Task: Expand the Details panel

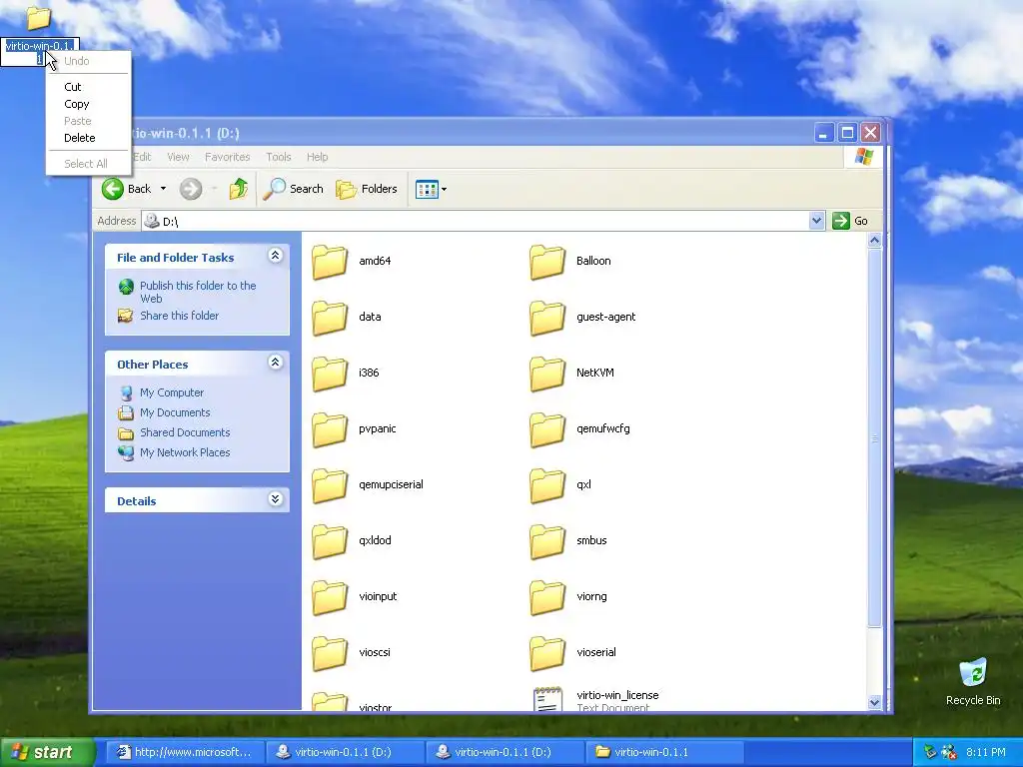Action: [x=276, y=499]
